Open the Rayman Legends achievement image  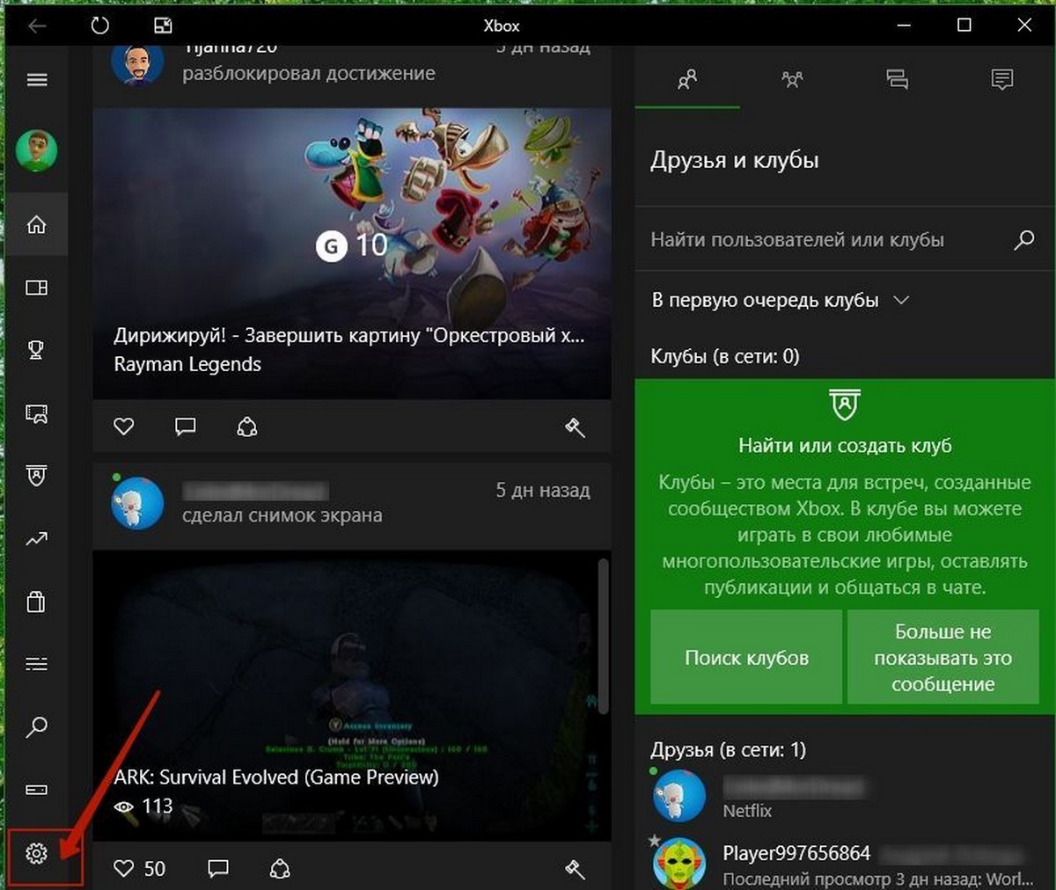click(x=352, y=253)
